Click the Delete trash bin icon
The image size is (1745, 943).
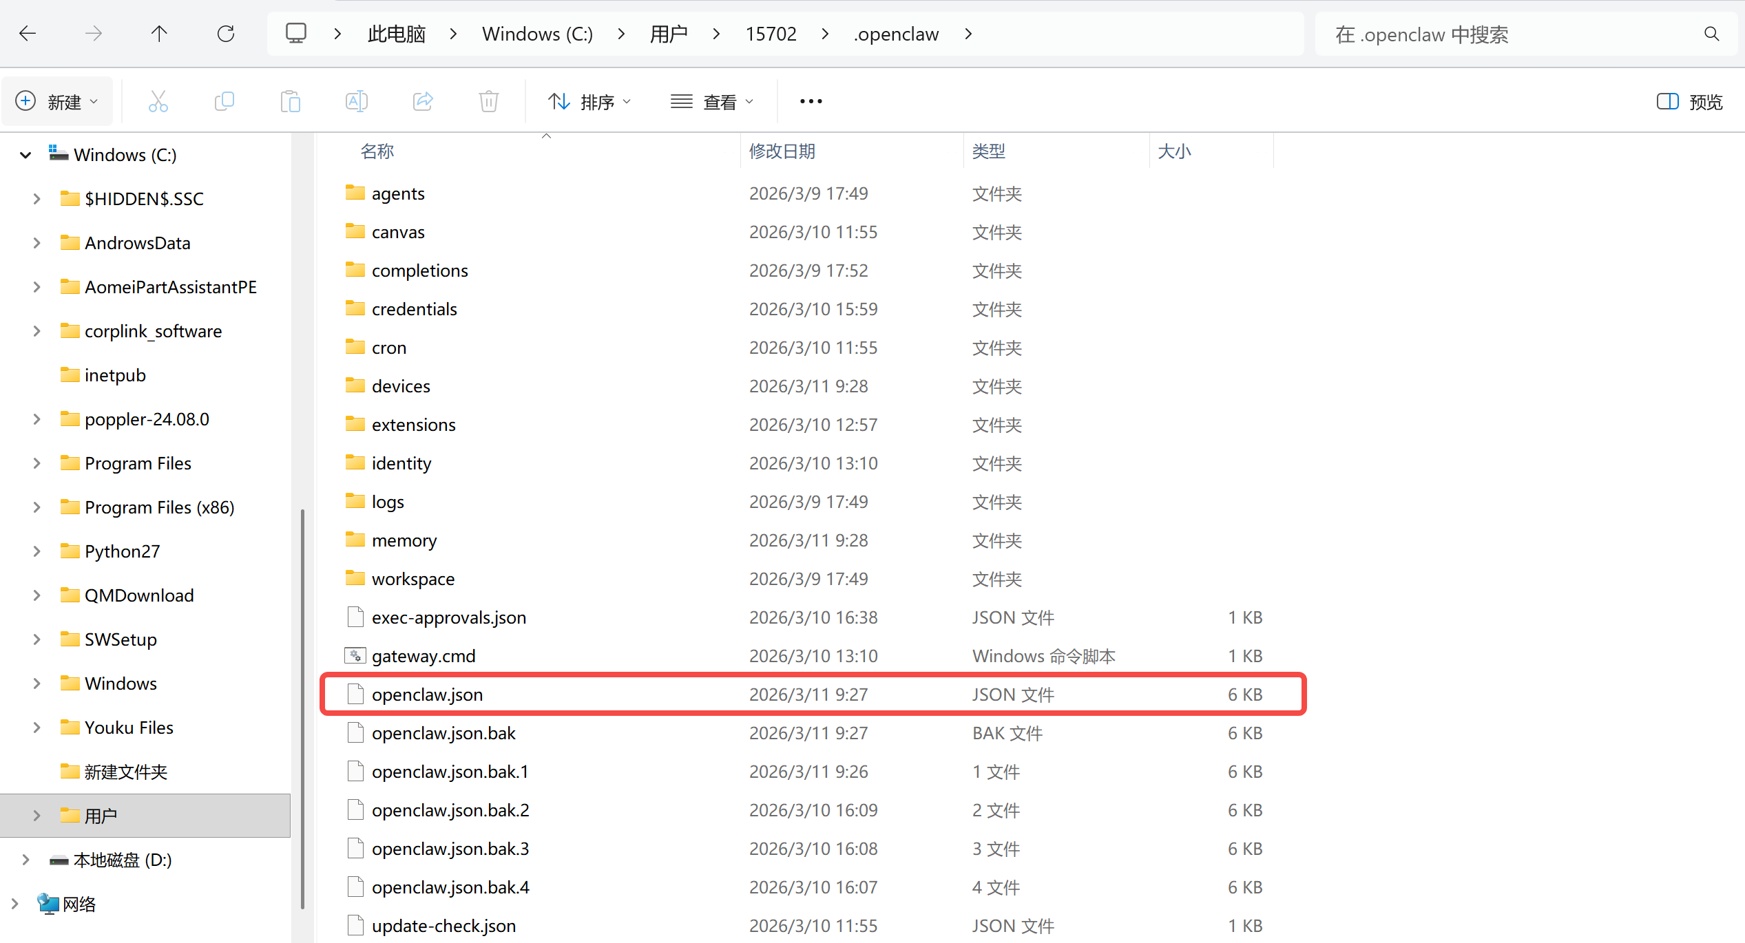tap(488, 102)
